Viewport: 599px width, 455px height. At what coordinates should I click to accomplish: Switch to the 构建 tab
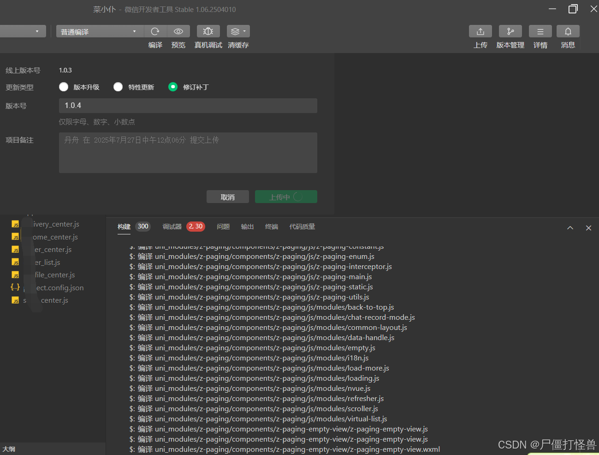pos(124,227)
